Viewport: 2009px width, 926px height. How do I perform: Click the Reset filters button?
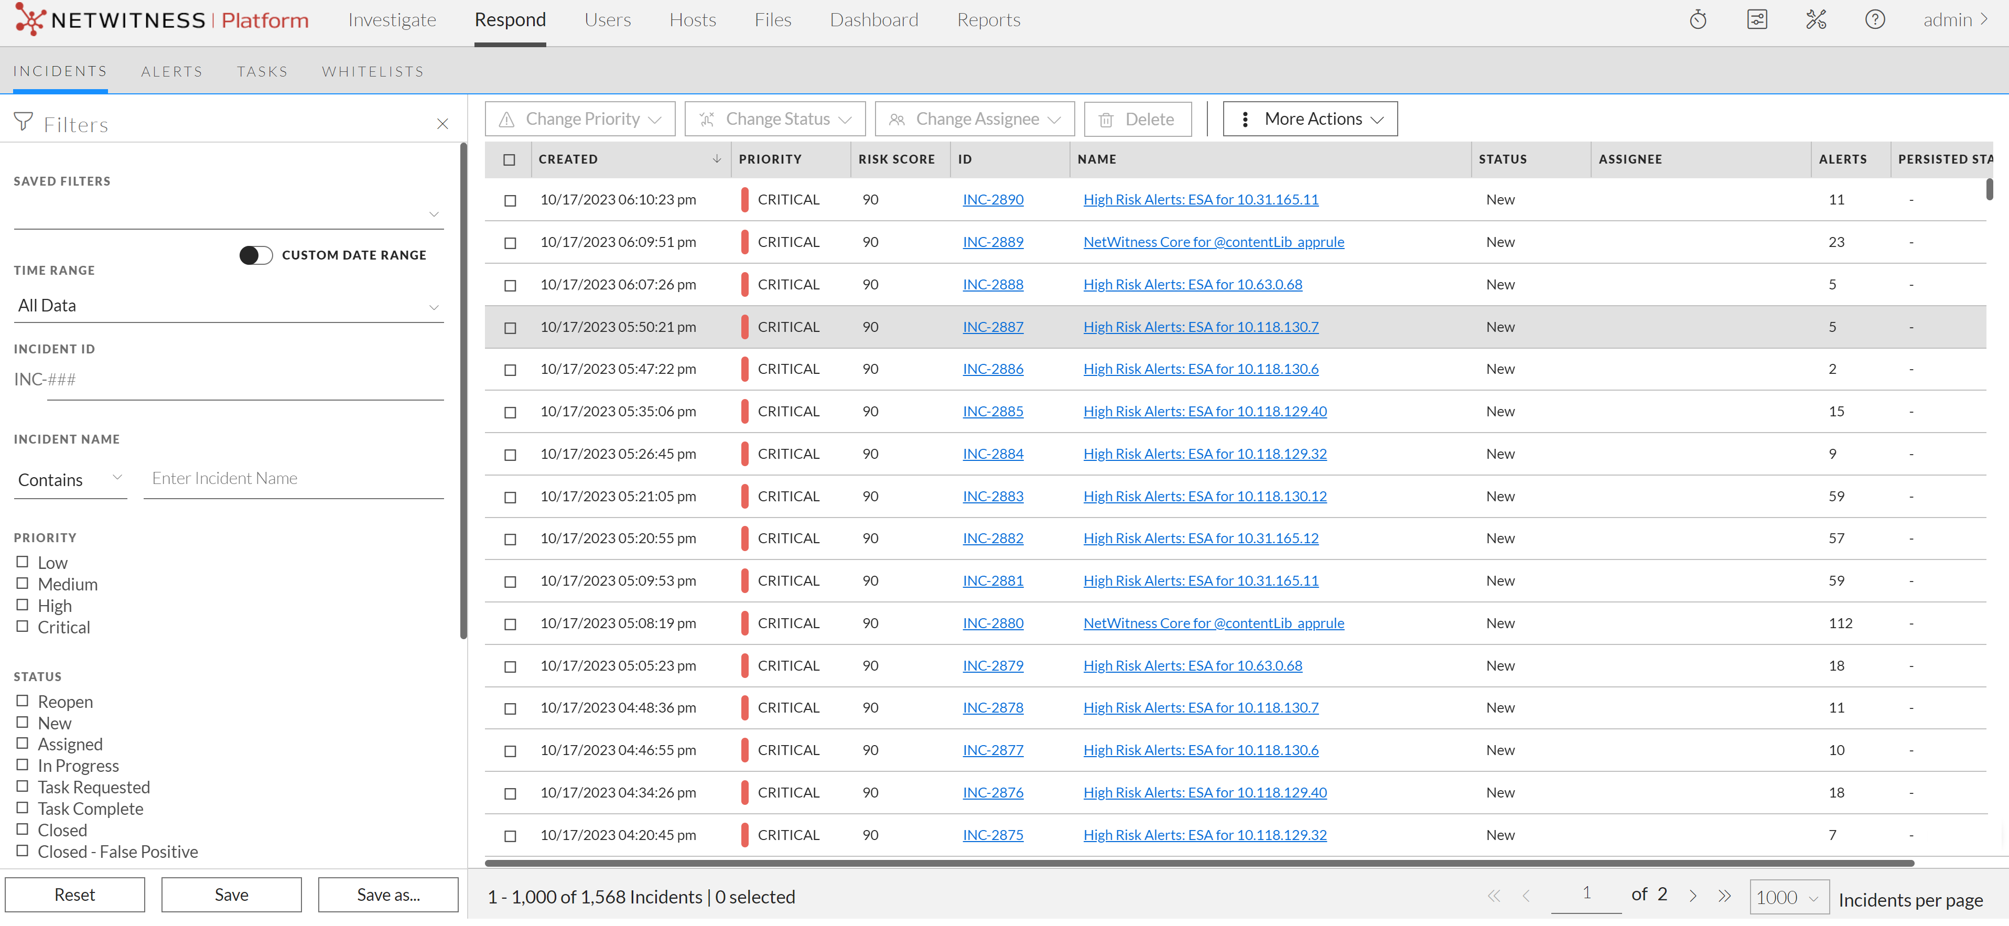point(75,895)
